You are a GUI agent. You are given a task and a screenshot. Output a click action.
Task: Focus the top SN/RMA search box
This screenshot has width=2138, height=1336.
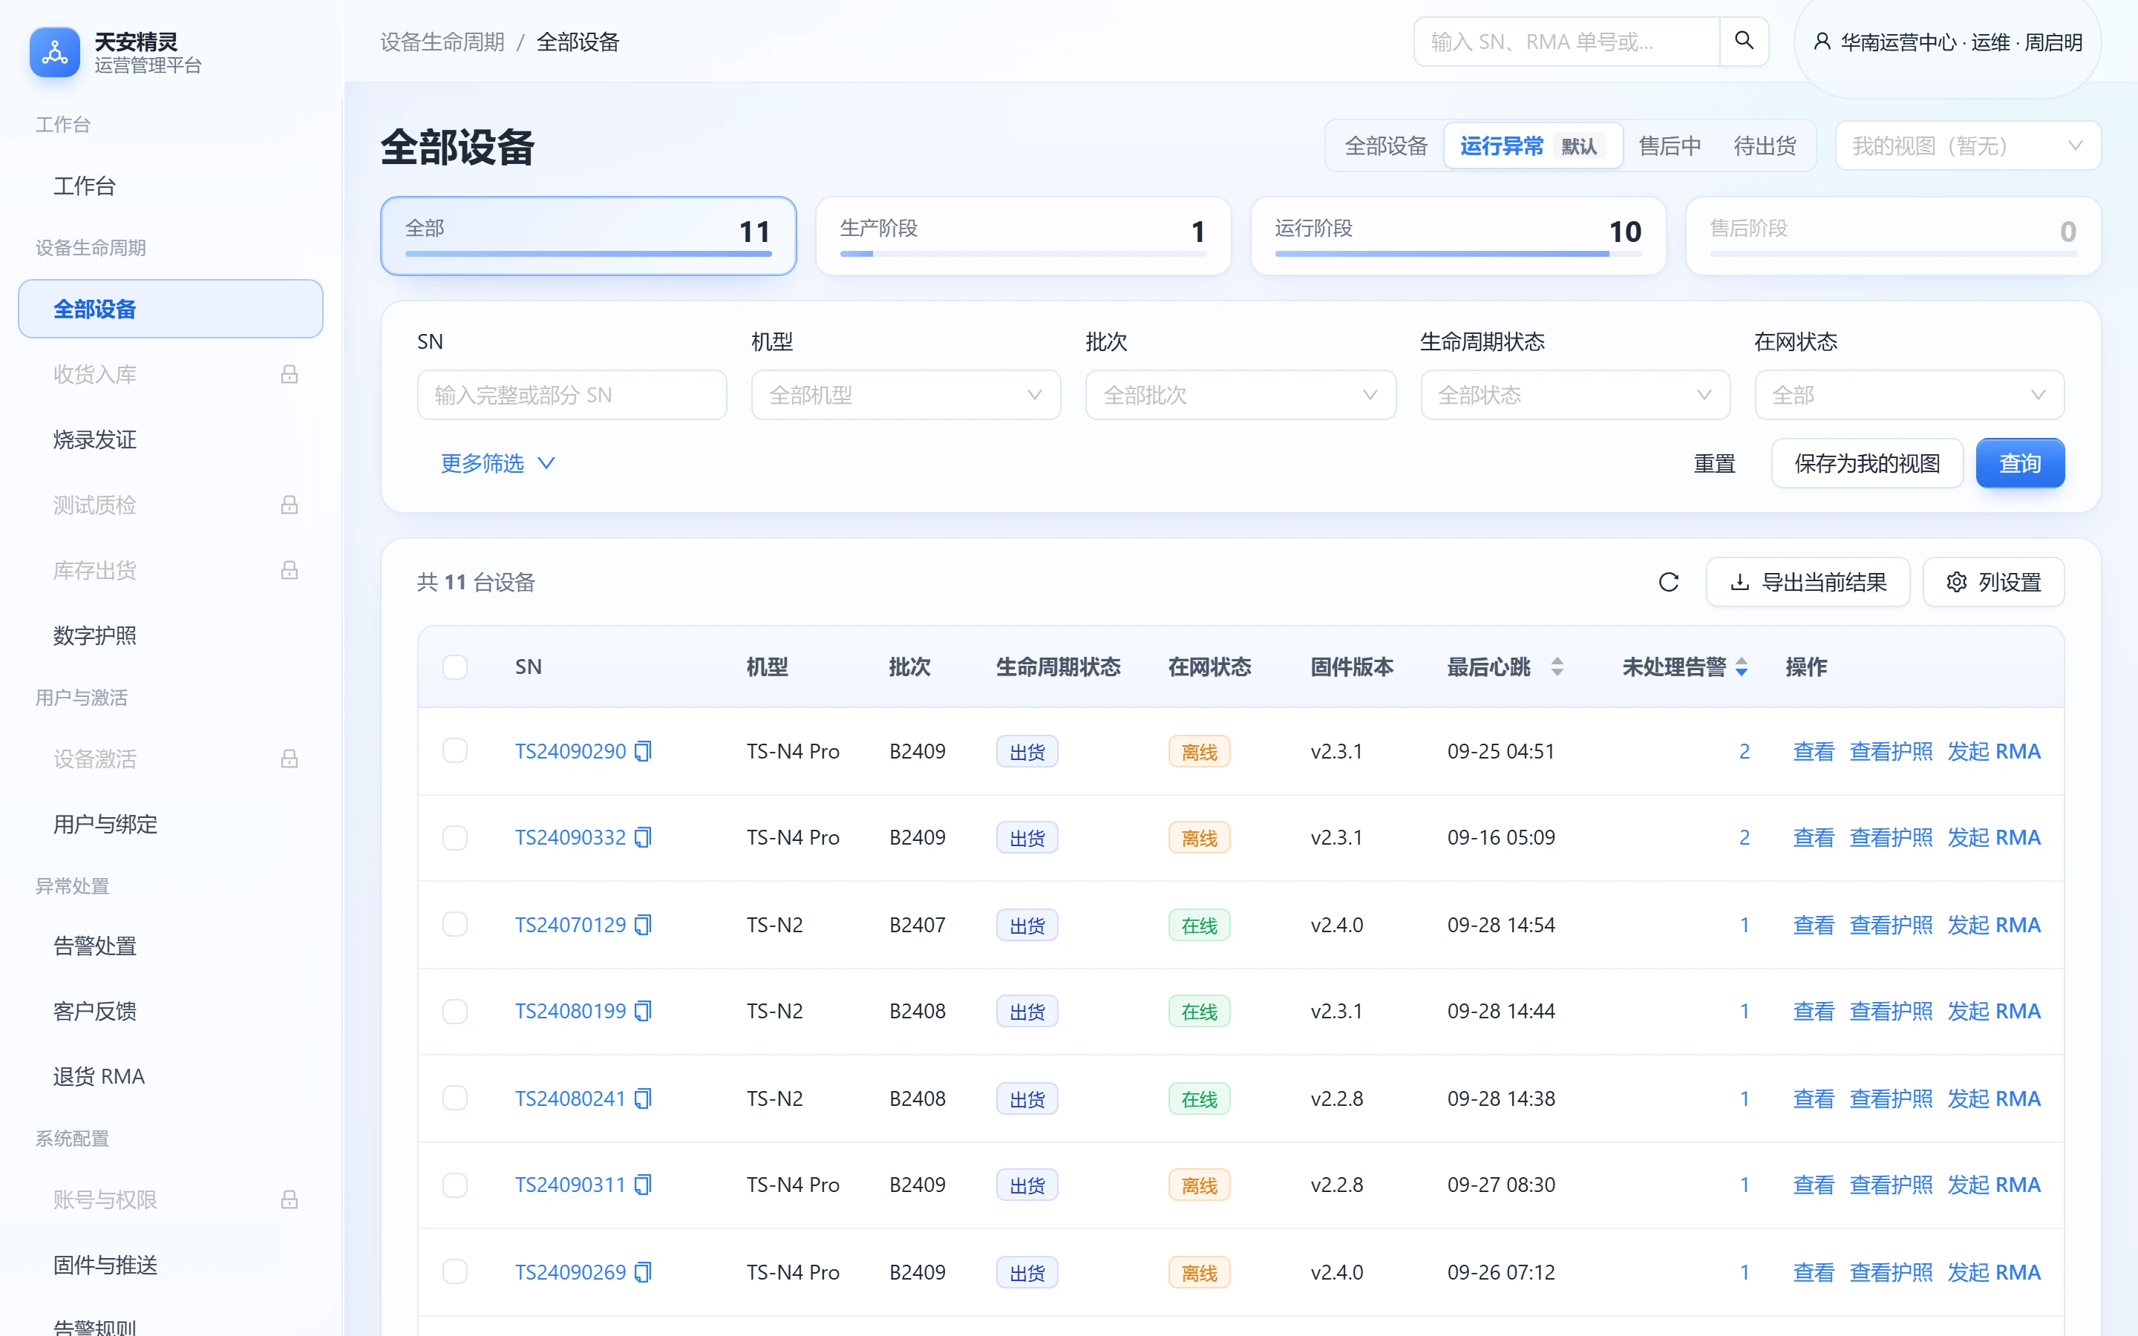pos(1566,41)
